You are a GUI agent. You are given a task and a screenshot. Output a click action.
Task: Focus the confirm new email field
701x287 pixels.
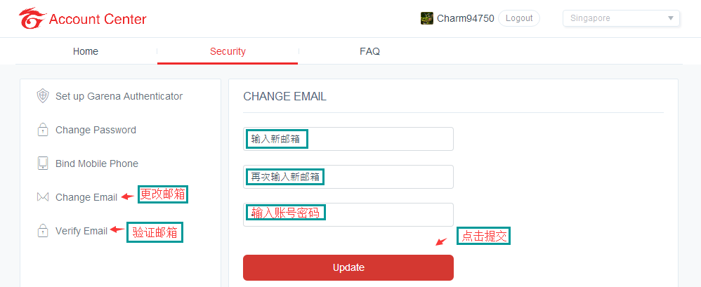348,177
